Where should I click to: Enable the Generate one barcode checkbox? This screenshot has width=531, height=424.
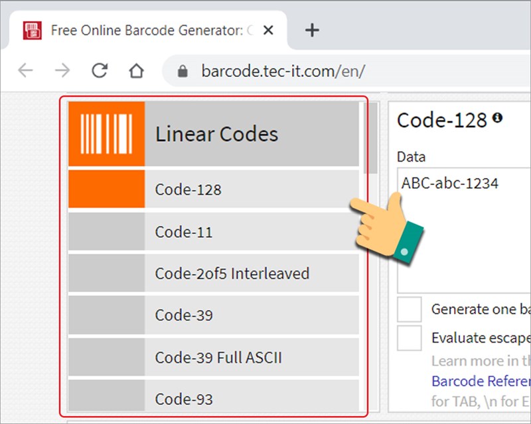(x=410, y=309)
